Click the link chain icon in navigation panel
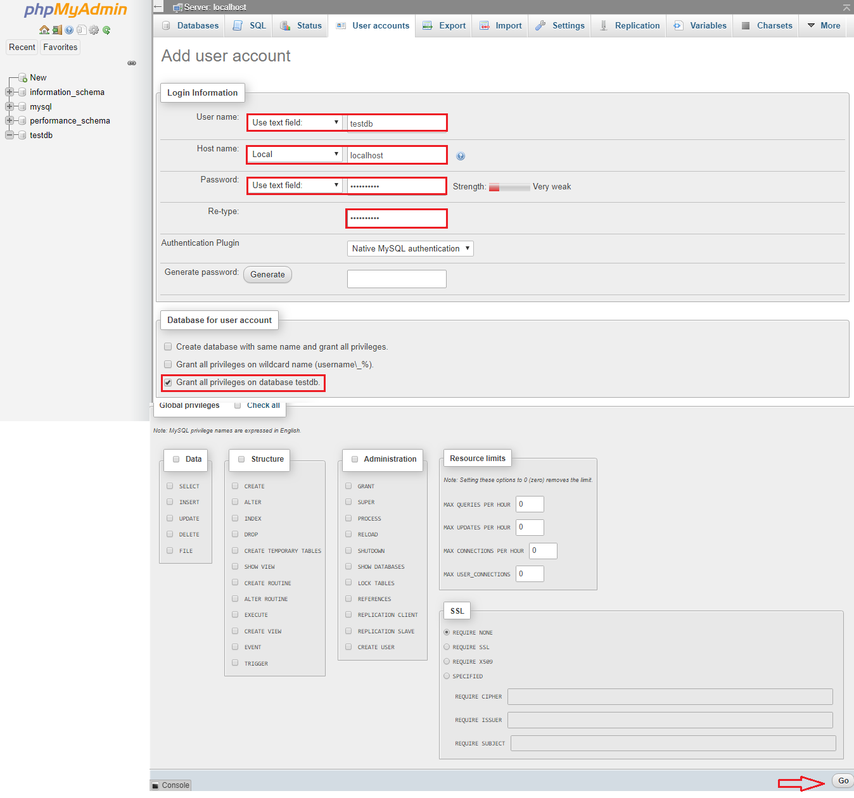The width and height of the screenshot is (854, 798). [x=132, y=63]
